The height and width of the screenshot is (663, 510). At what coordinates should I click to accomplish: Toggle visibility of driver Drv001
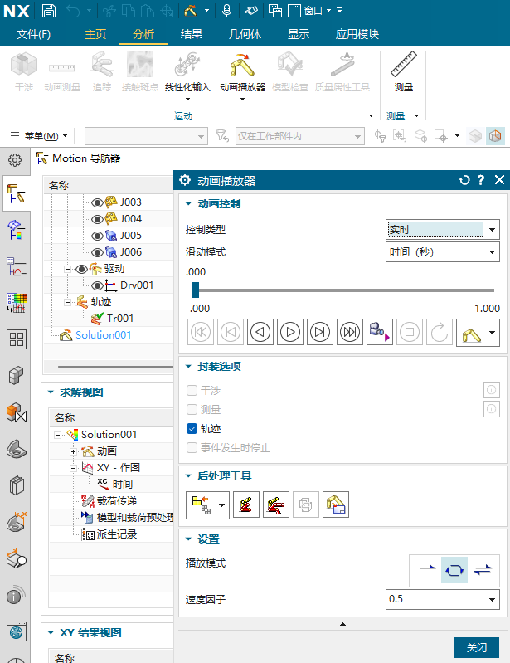pyautogui.click(x=97, y=285)
